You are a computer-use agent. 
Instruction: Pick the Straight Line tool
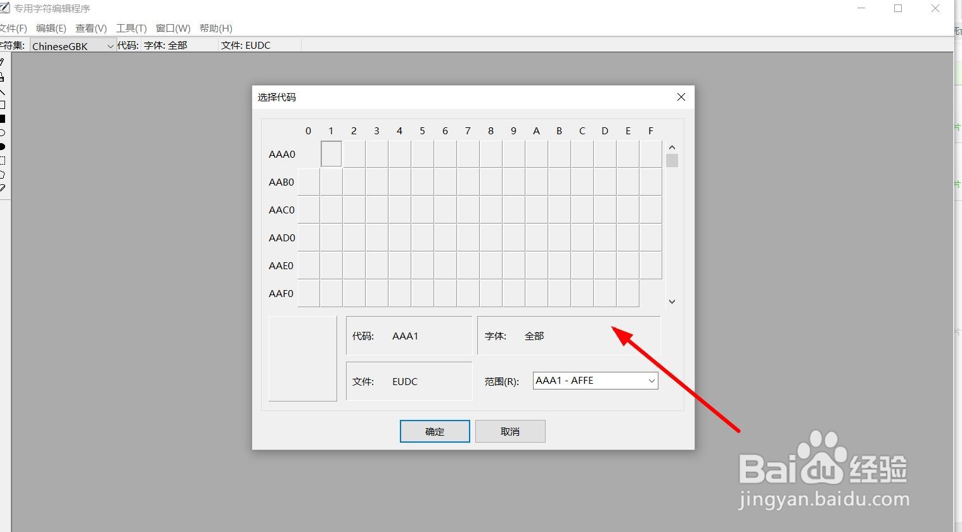pos(3,89)
